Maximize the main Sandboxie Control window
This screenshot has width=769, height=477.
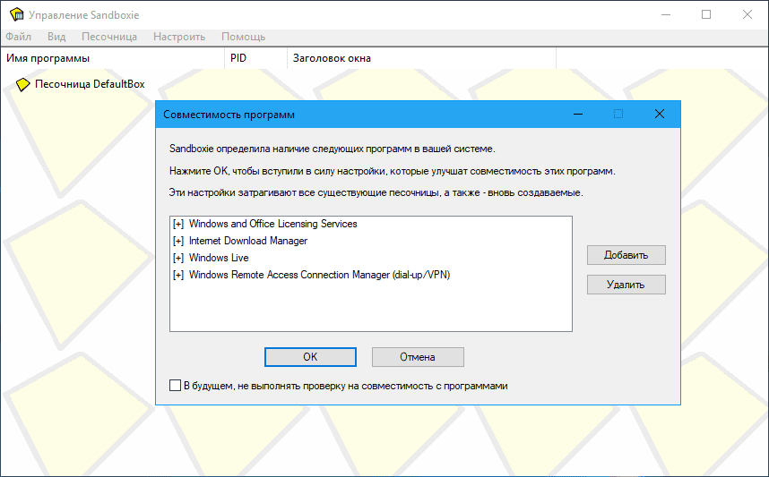tap(706, 14)
